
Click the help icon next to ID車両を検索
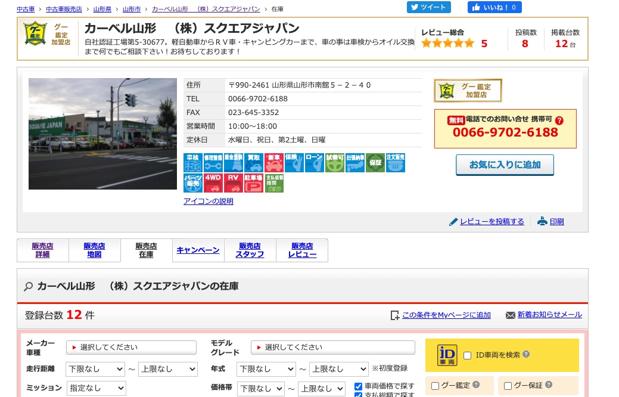(x=526, y=355)
